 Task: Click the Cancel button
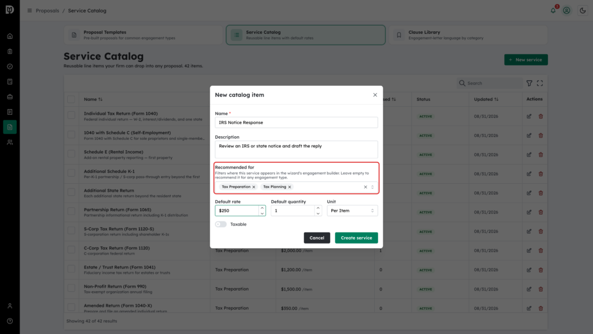click(x=317, y=238)
